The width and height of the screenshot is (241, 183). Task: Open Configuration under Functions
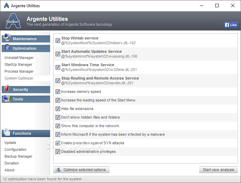pyautogui.click(x=15, y=149)
